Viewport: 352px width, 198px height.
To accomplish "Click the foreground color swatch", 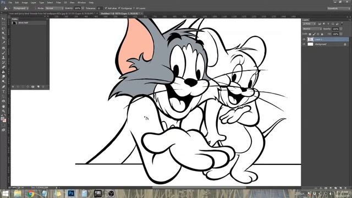I will (x=2, y=118).
